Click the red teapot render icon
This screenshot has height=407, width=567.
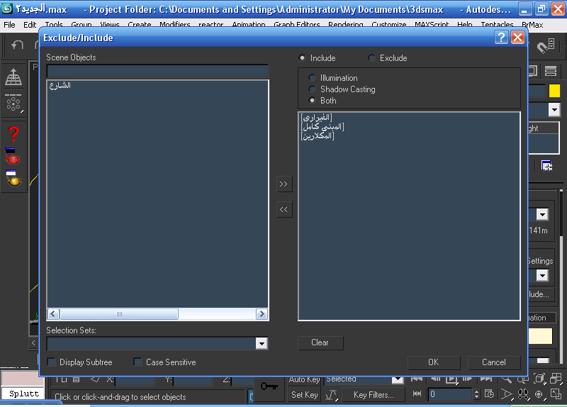point(13,156)
